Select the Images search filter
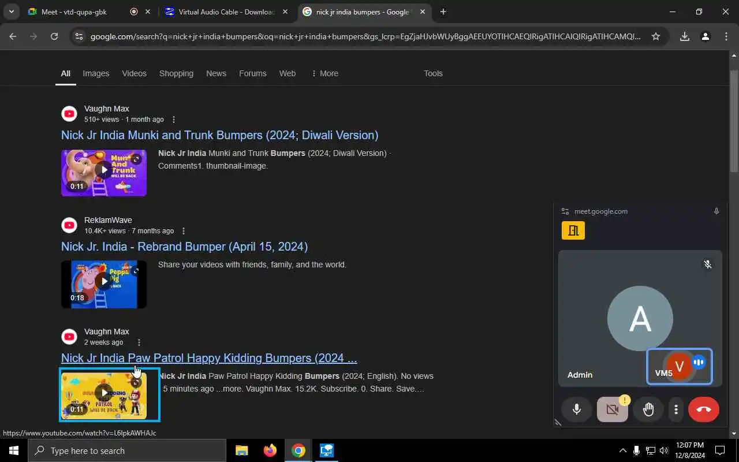 tap(96, 73)
